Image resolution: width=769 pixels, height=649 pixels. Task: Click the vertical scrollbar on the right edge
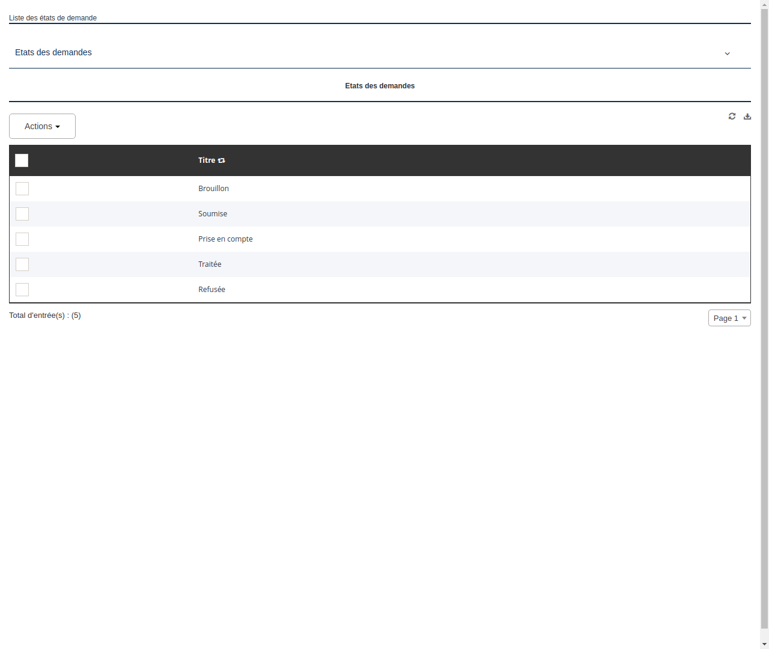tap(764, 324)
